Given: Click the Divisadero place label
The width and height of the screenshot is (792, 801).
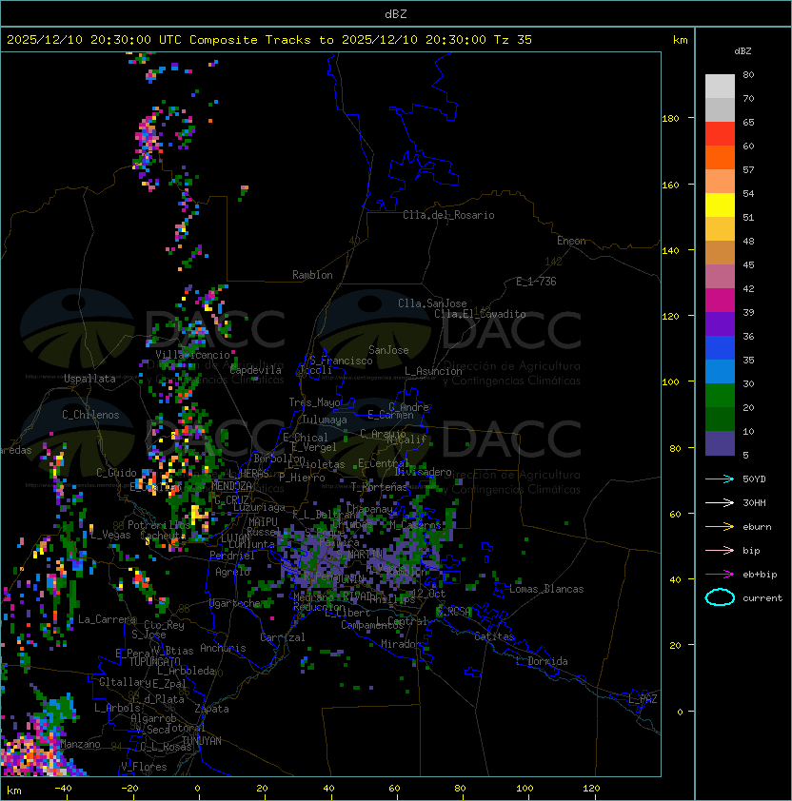Looking at the screenshot, I should (423, 472).
